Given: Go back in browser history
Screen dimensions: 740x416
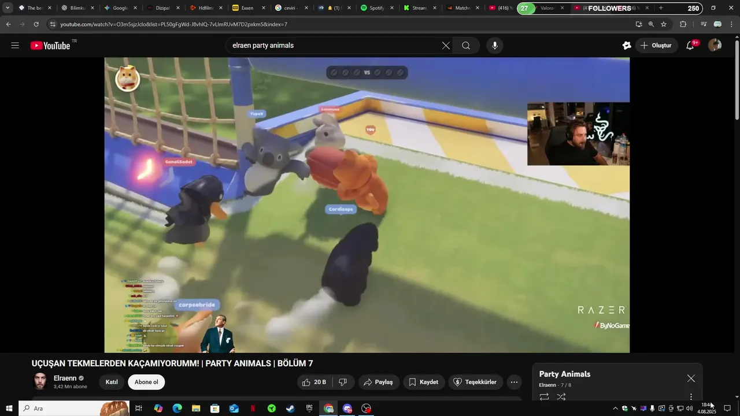Looking at the screenshot, I should [x=9, y=24].
